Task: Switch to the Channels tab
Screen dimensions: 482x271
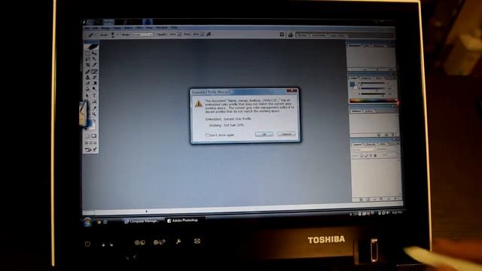Action: click(x=371, y=144)
